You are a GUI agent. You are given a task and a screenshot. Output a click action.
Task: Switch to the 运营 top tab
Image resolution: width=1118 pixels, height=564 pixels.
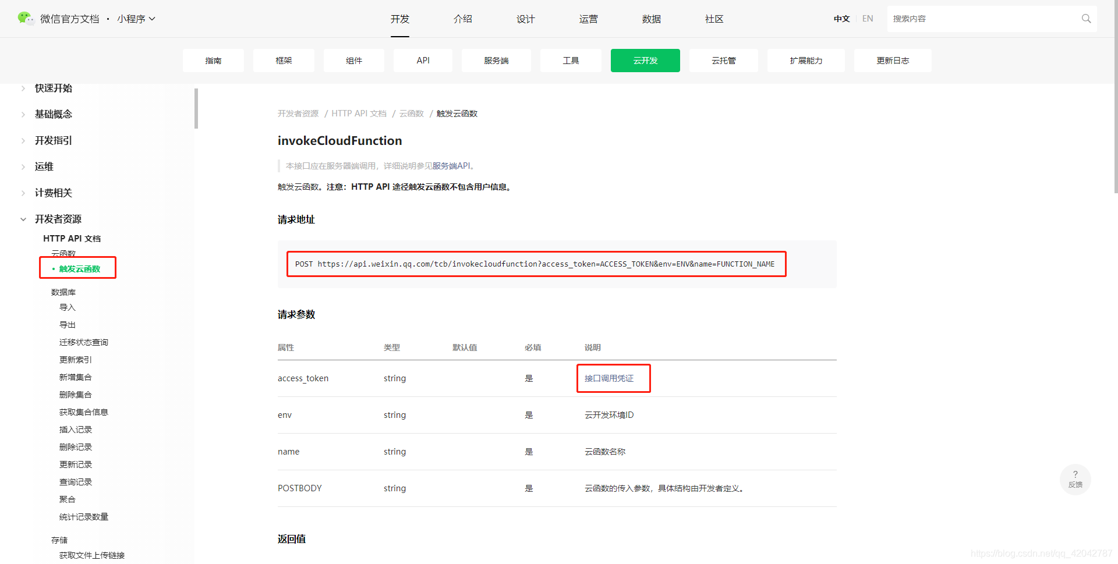pyautogui.click(x=589, y=19)
